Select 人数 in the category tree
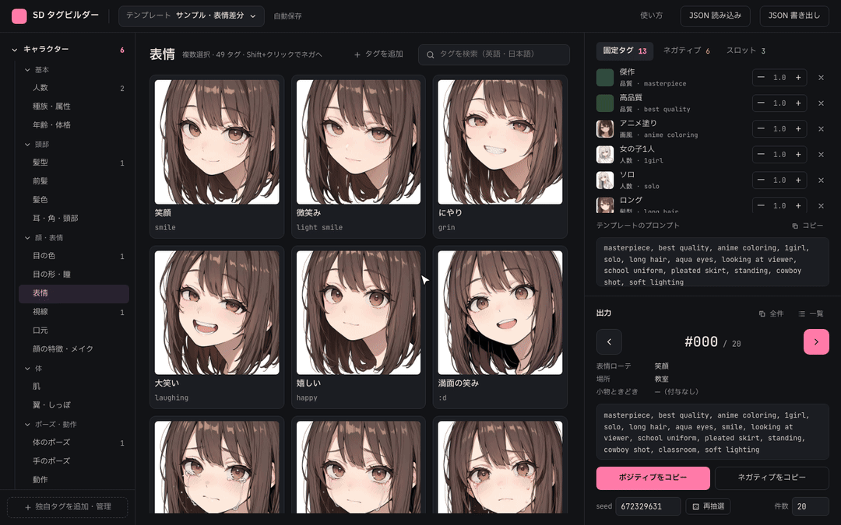The image size is (841, 525). pos(74,88)
